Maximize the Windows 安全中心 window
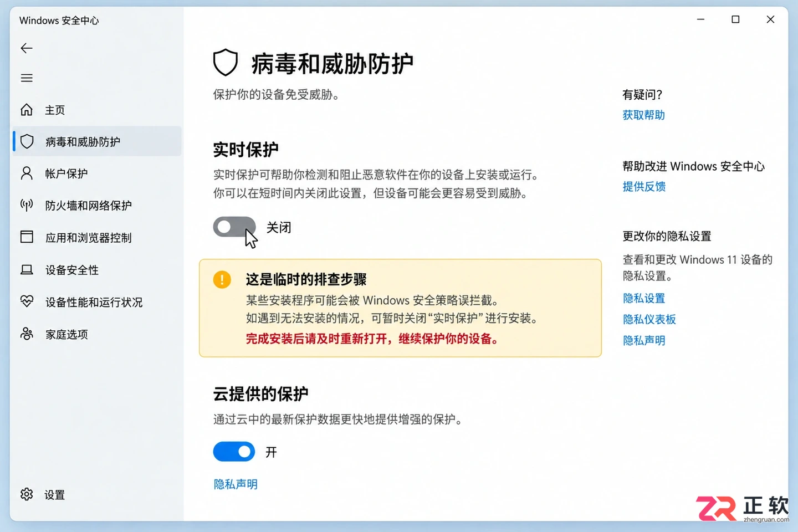The width and height of the screenshot is (798, 532). [735, 19]
